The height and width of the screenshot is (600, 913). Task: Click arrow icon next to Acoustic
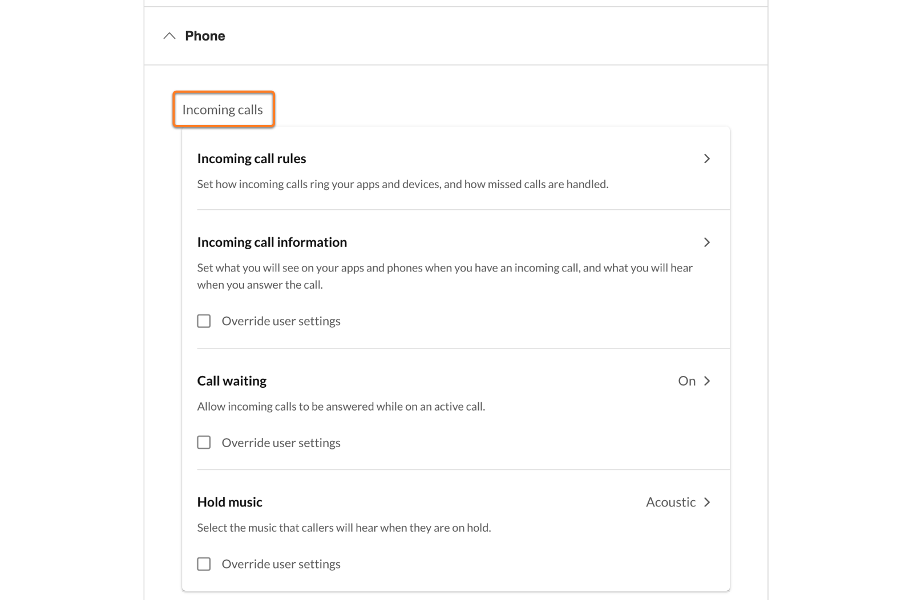coord(707,502)
